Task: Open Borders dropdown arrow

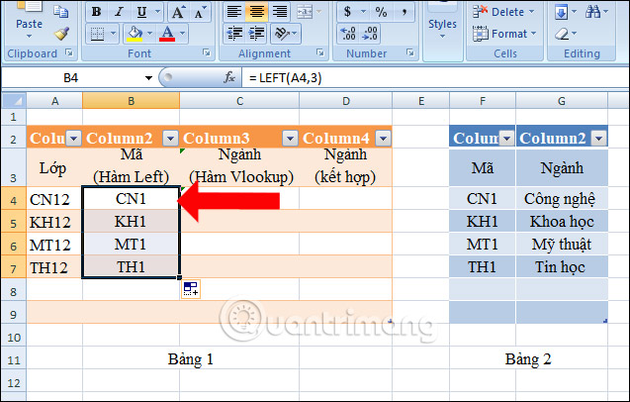Action: 113,34
